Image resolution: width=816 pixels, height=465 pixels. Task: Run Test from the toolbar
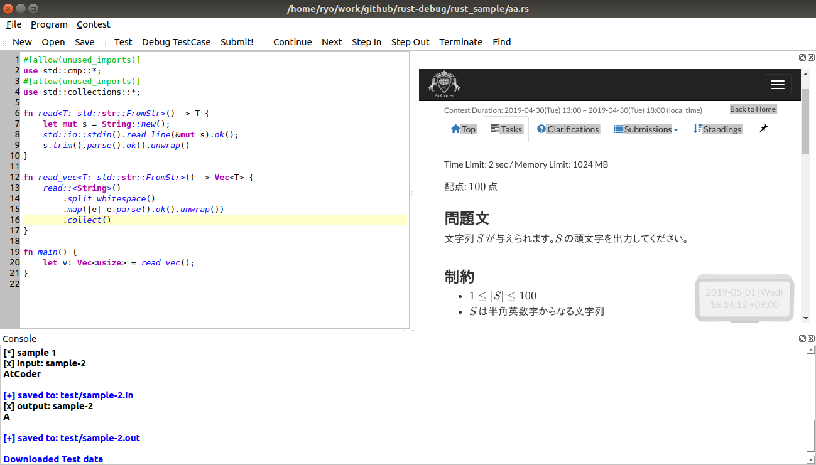123,42
